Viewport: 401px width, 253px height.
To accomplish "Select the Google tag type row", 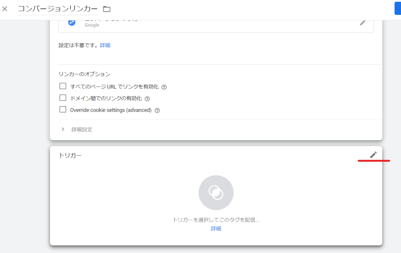I will pyautogui.click(x=215, y=23).
